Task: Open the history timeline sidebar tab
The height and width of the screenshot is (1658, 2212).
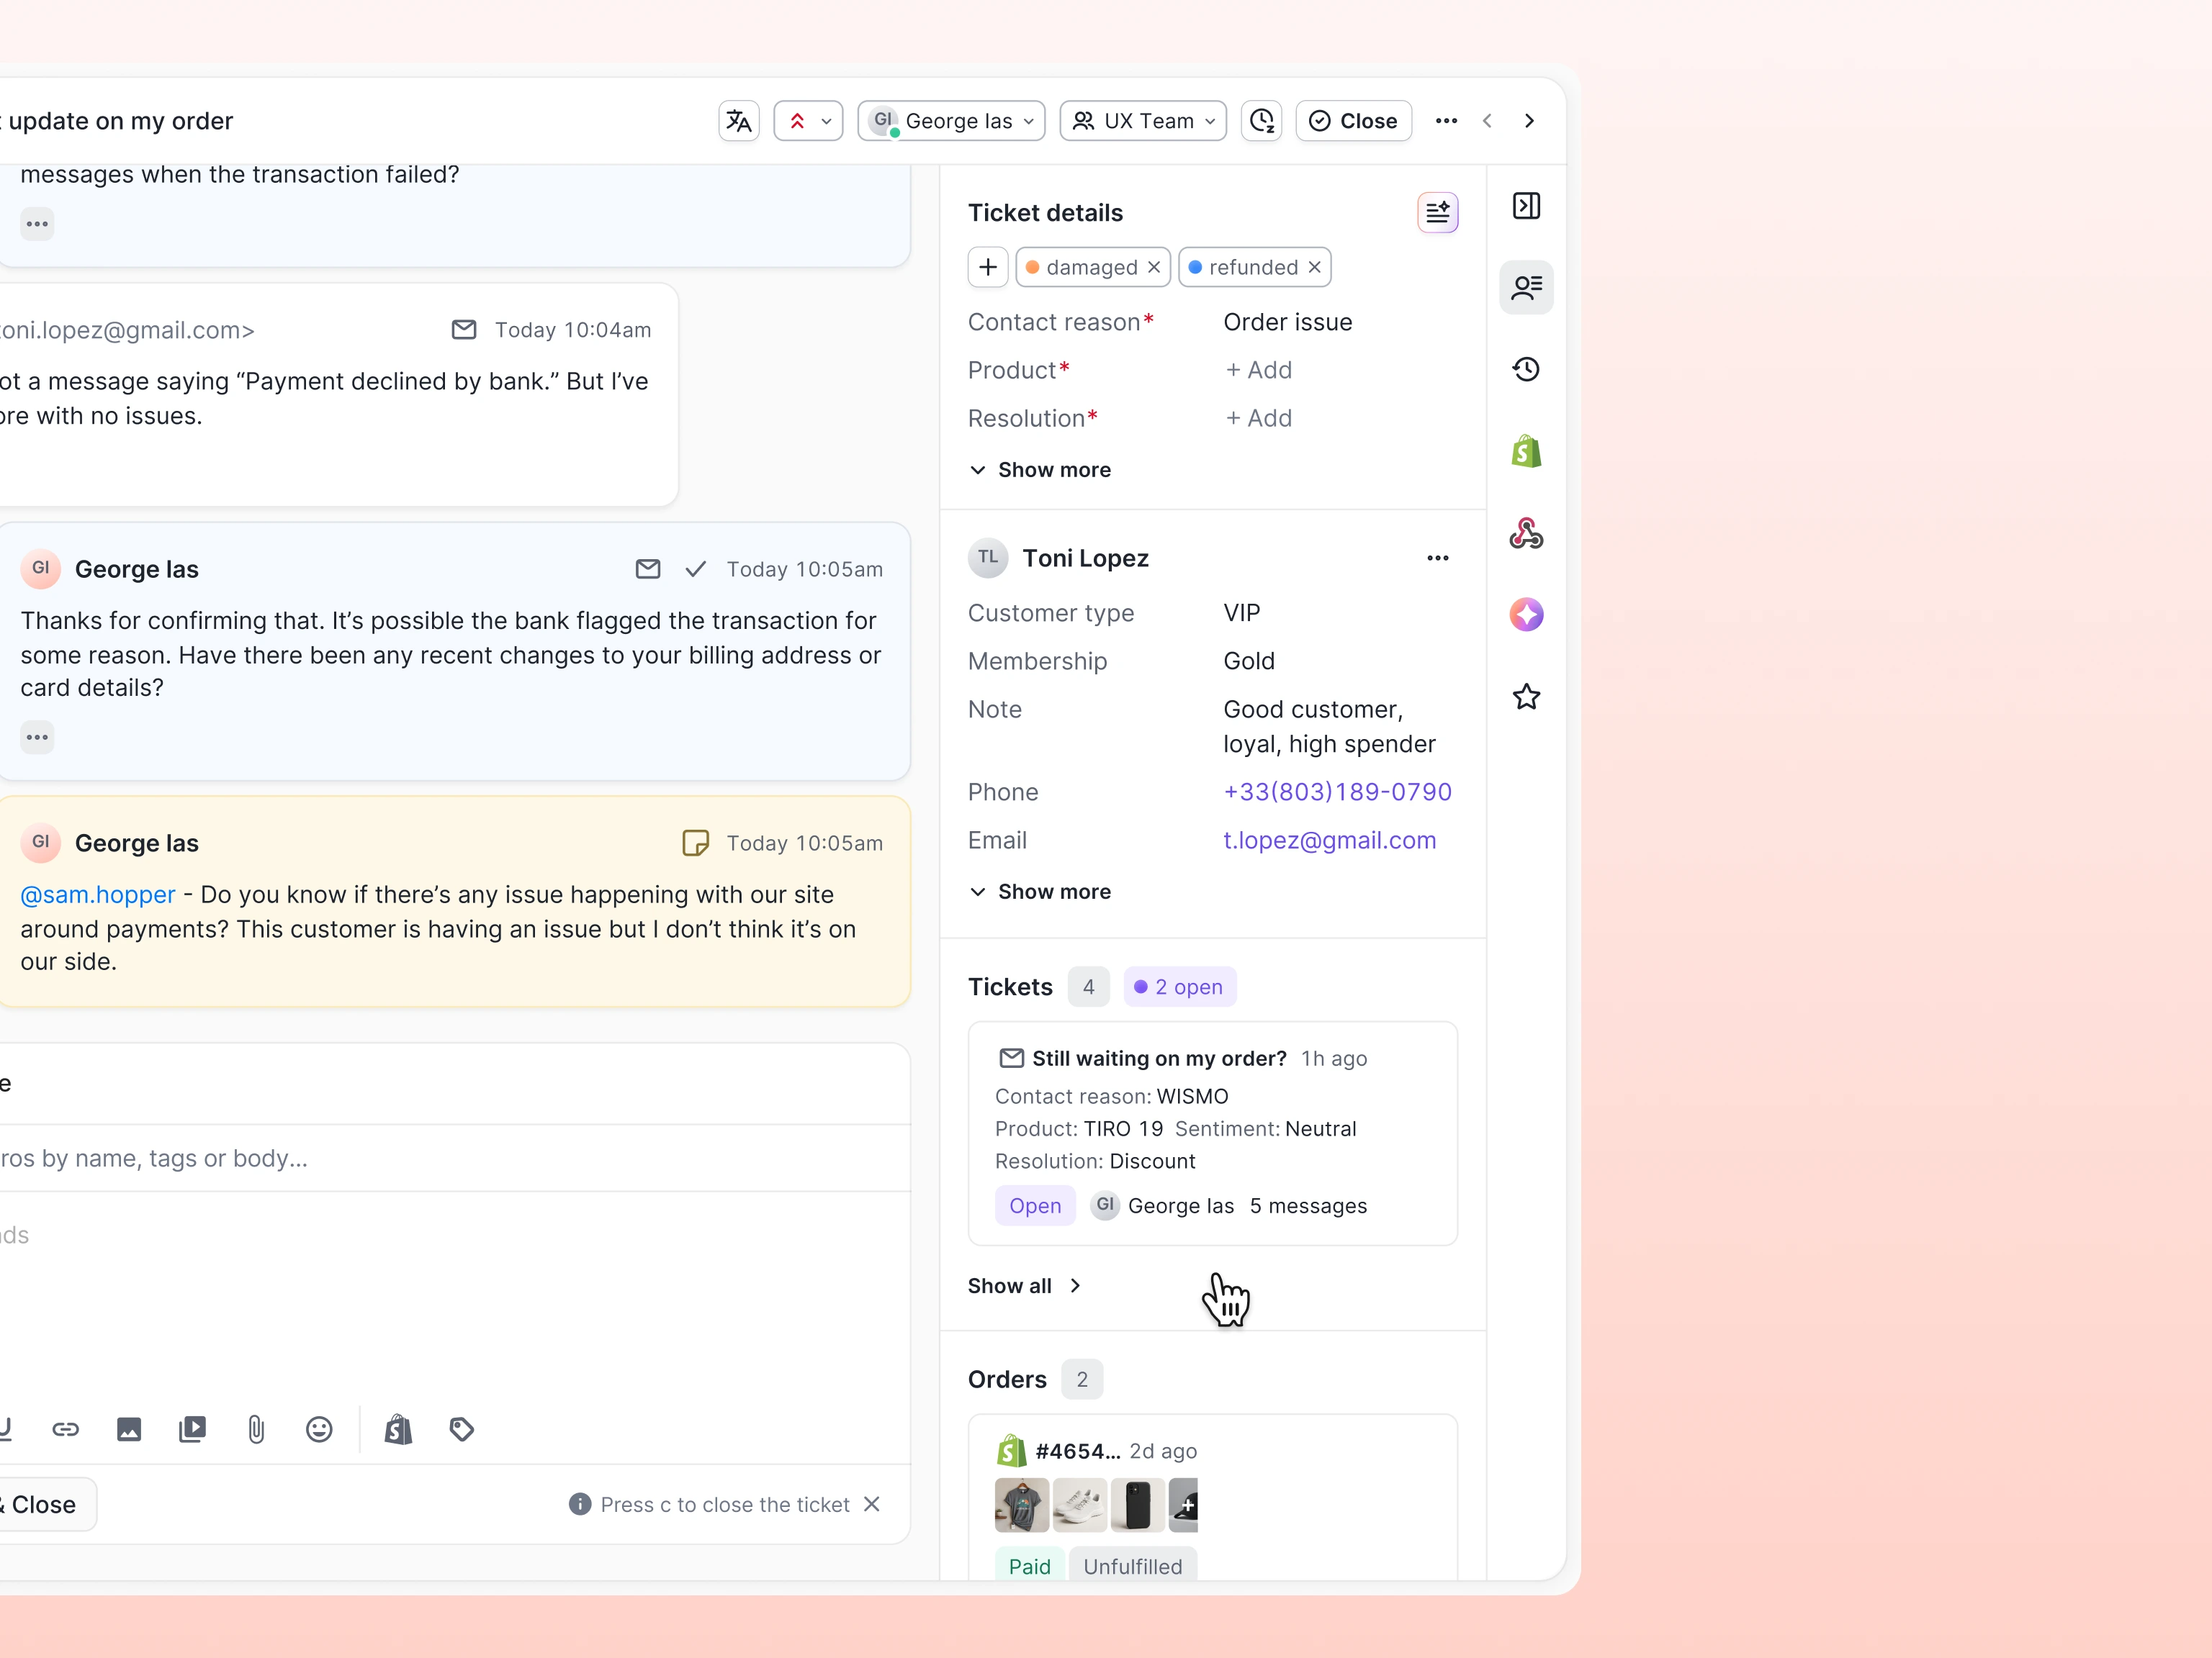Action: coord(1526,370)
